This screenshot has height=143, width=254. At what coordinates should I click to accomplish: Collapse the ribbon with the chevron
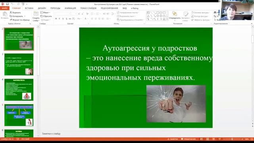pos(252,24)
